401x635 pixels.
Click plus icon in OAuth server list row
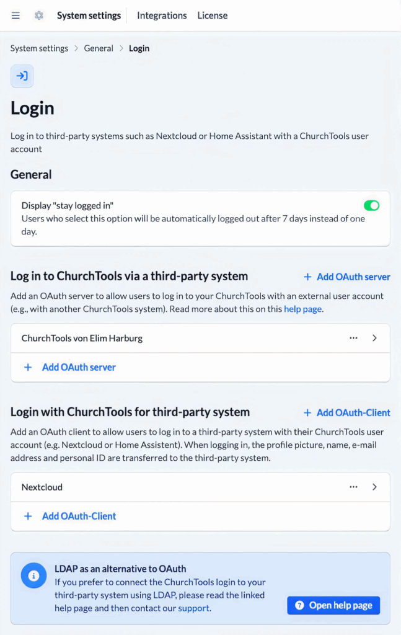tap(28, 367)
